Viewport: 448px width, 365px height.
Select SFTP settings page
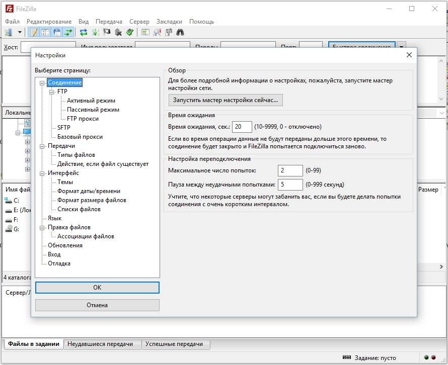click(x=64, y=128)
